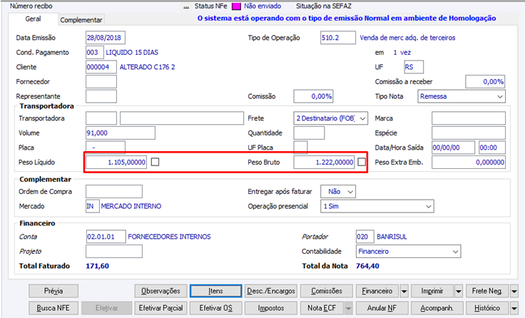525x318 pixels.
Task: Click the Ordem de Compra field
Action: pos(114,192)
